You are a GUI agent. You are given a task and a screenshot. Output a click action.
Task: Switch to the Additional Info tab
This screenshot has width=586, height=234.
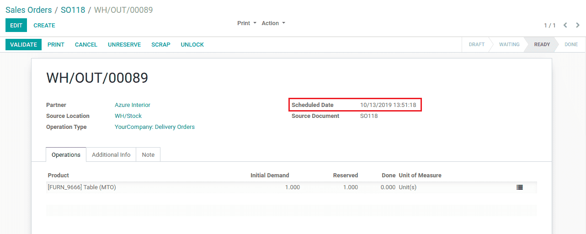(x=111, y=154)
